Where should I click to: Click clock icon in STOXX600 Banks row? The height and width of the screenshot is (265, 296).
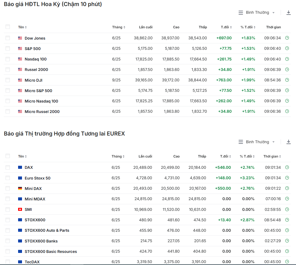tap(287, 241)
